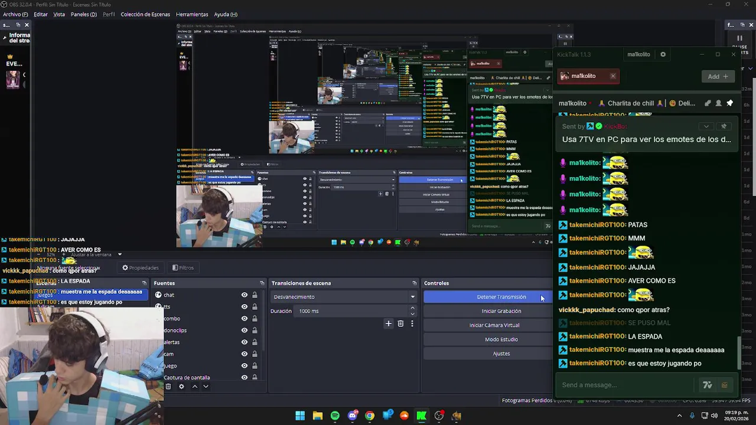Toggle lock on the alertas source
Image resolution: width=756 pixels, height=425 pixels.
(x=255, y=342)
